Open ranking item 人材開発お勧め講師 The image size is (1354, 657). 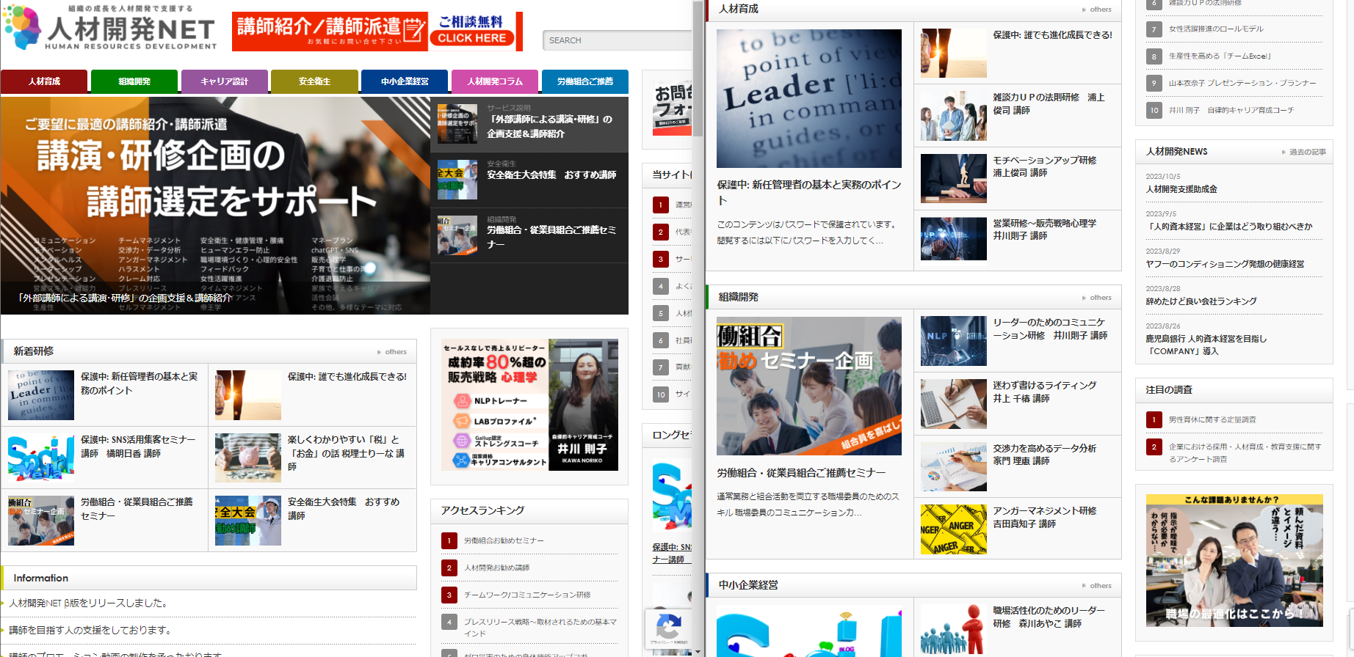pyautogui.click(x=496, y=568)
